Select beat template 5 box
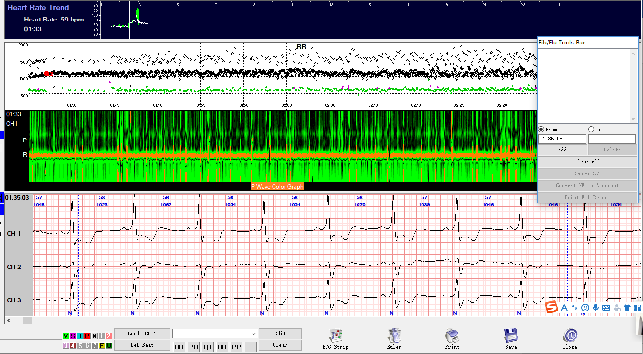Screen dimensions: 643x354 pos(80,345)
